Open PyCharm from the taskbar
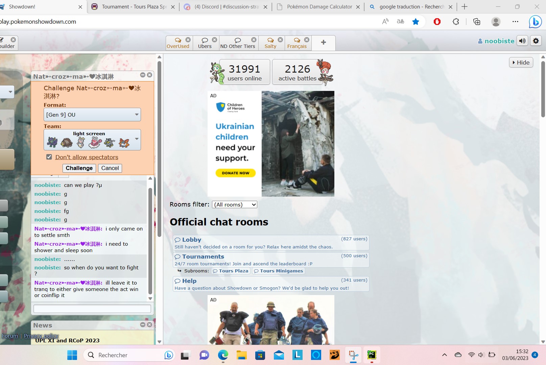The image size is (546, 365). click(372, 355)
